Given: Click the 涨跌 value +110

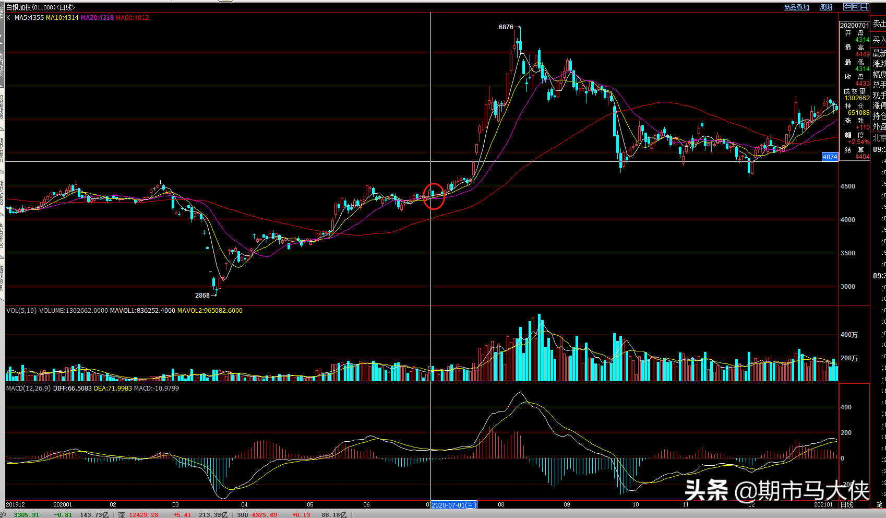Looking at the screenshot, I should click(863, 127).
